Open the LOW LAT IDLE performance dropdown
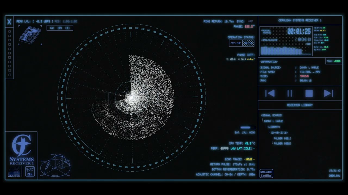Viewport: 348px width, 195px height. [243, 148]
